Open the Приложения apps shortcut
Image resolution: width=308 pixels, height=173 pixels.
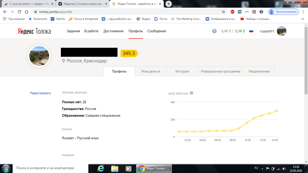(14, 19)
